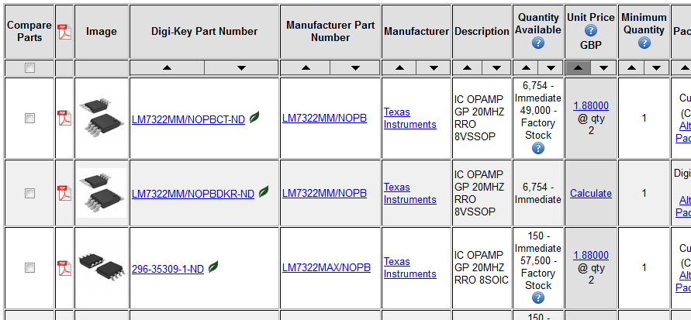Open product image for 296-35309-1-ND
Viewport: 691px width, 320px height.
click(x=102, y=267)
